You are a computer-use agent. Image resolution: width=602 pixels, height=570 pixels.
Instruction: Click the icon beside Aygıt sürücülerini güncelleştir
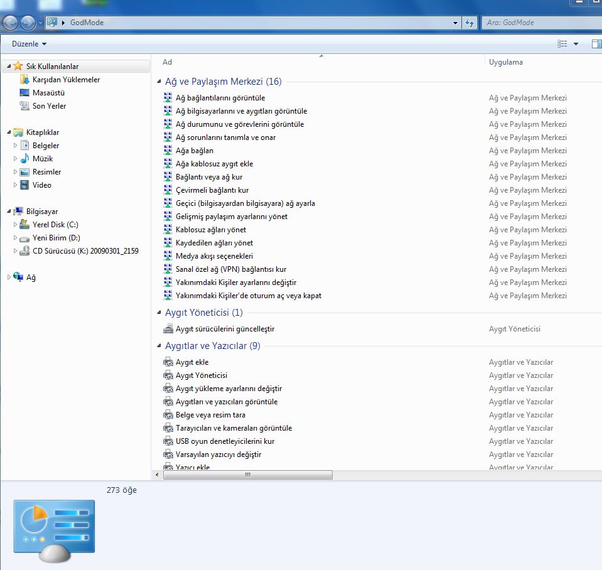[168, 328]
